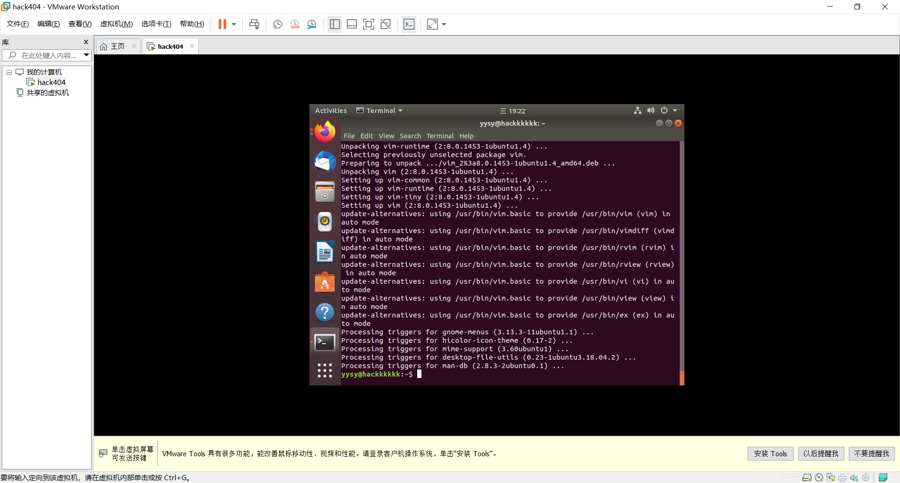Click the terminal scrollbar thumb
Screen dimensions: 900x483
point(682,378)
